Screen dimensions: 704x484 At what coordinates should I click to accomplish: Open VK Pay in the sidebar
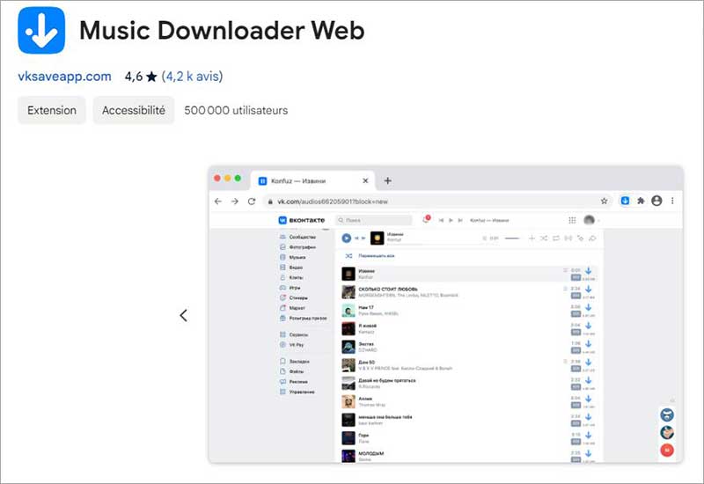(292, 345)
